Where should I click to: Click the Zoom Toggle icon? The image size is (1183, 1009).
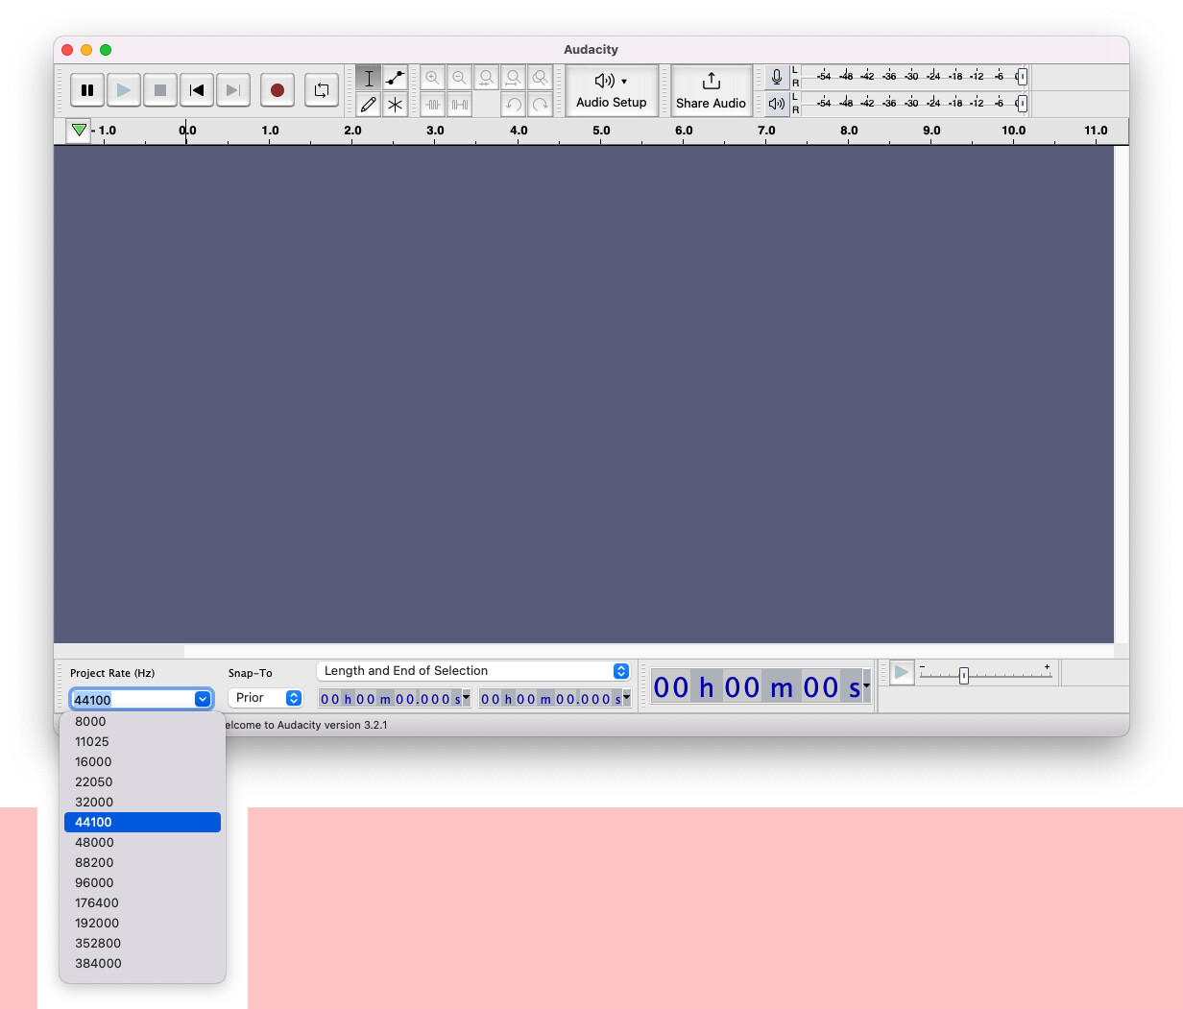click(x=541, y=78)
